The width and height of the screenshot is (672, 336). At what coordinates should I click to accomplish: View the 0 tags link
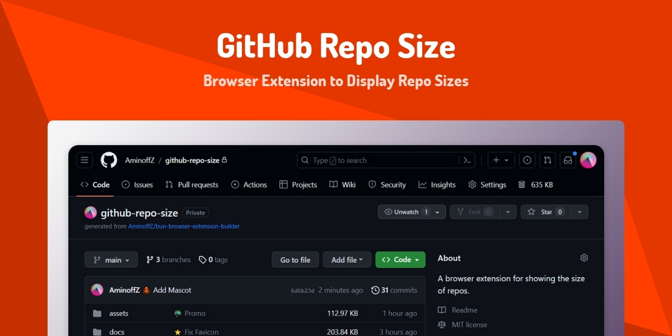point(213,260)
